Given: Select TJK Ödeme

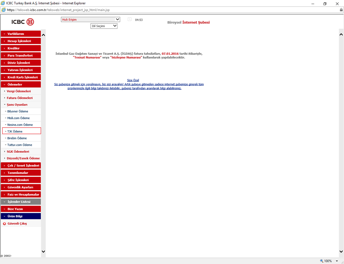Looking at the screenshot, I should (22, 131).
